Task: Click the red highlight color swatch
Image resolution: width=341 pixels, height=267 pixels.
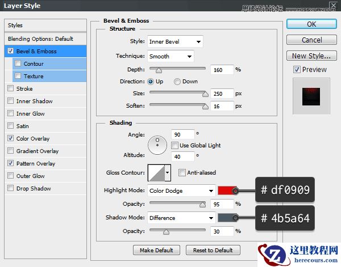Action: pyautogui.click(x=226, y=190)
